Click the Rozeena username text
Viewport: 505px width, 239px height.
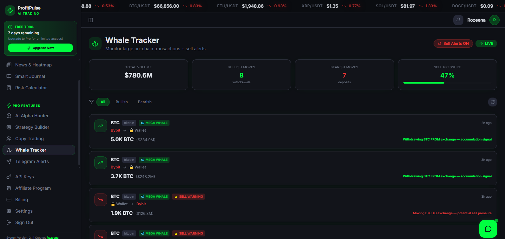pyautogui.click(x=476, y=20)
